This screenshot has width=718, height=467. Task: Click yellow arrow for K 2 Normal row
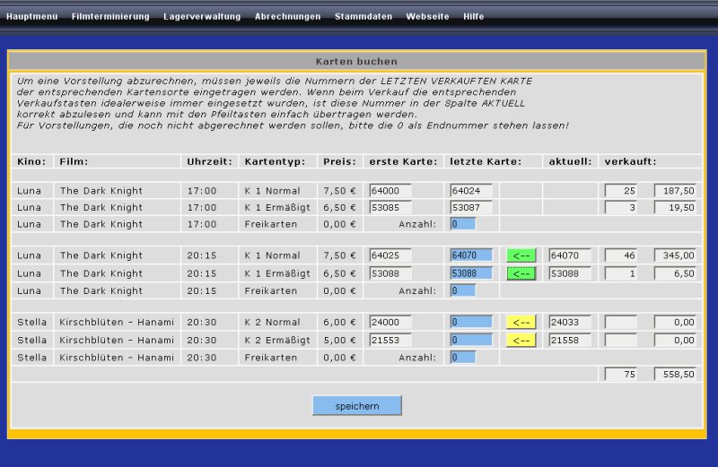(x=521, y=322)
